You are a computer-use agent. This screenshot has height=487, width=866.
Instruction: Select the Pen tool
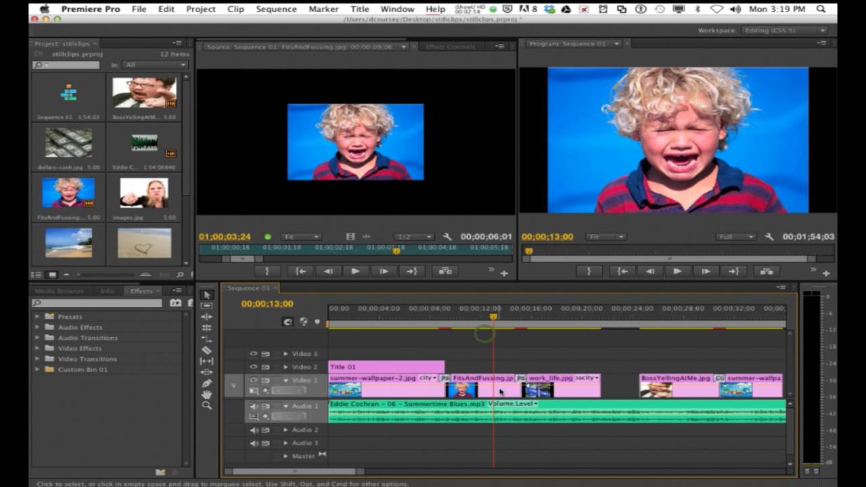(207, 383)
